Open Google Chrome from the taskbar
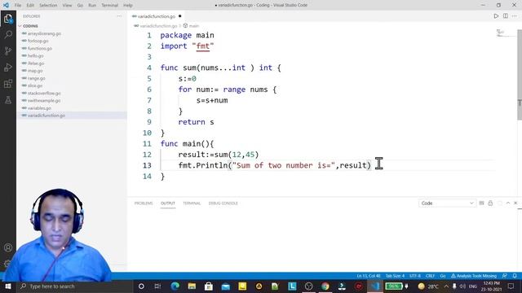 325,286
